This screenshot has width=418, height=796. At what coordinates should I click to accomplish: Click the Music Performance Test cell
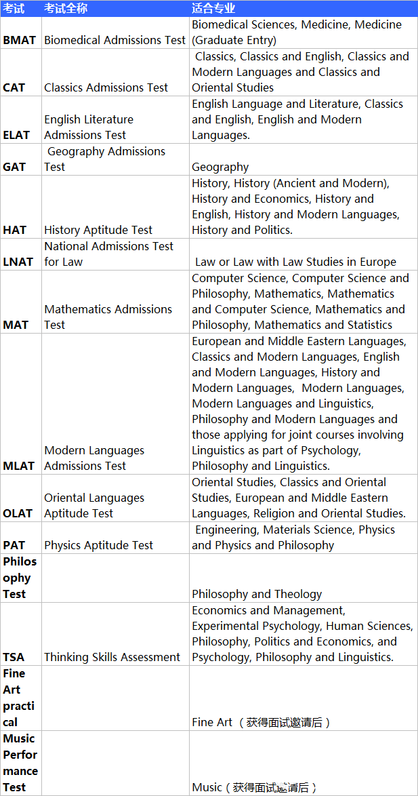(x=21, y=763)
